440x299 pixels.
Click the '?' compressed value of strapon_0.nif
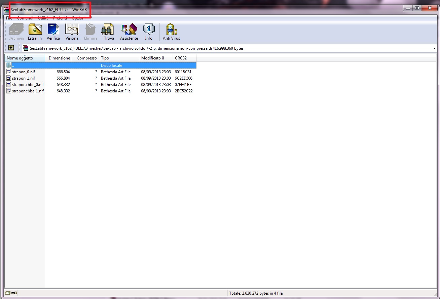[96, 72]
